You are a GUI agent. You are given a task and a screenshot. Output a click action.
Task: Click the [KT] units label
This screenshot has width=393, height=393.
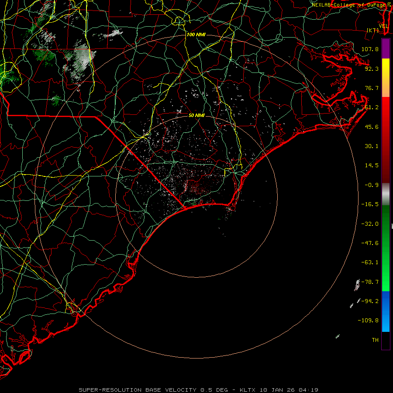pyautogui.click(x=373, y=30)
